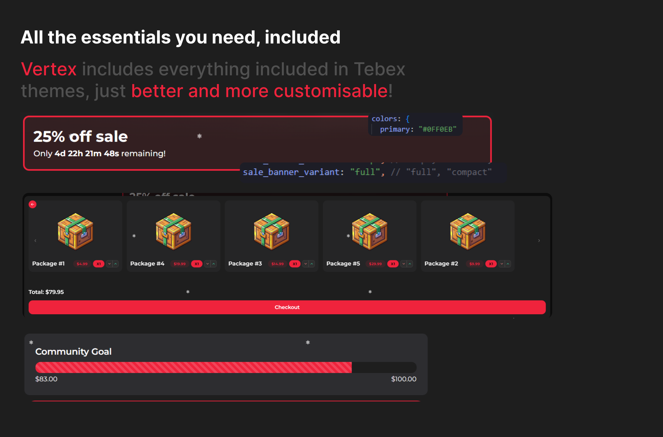The height and width of the screenshot is (437, 663).
Task: Click the Community Goal progress bar
Action: [x=226, y=367]
